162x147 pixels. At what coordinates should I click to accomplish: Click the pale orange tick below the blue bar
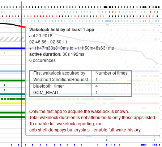[x=4, y=53]
